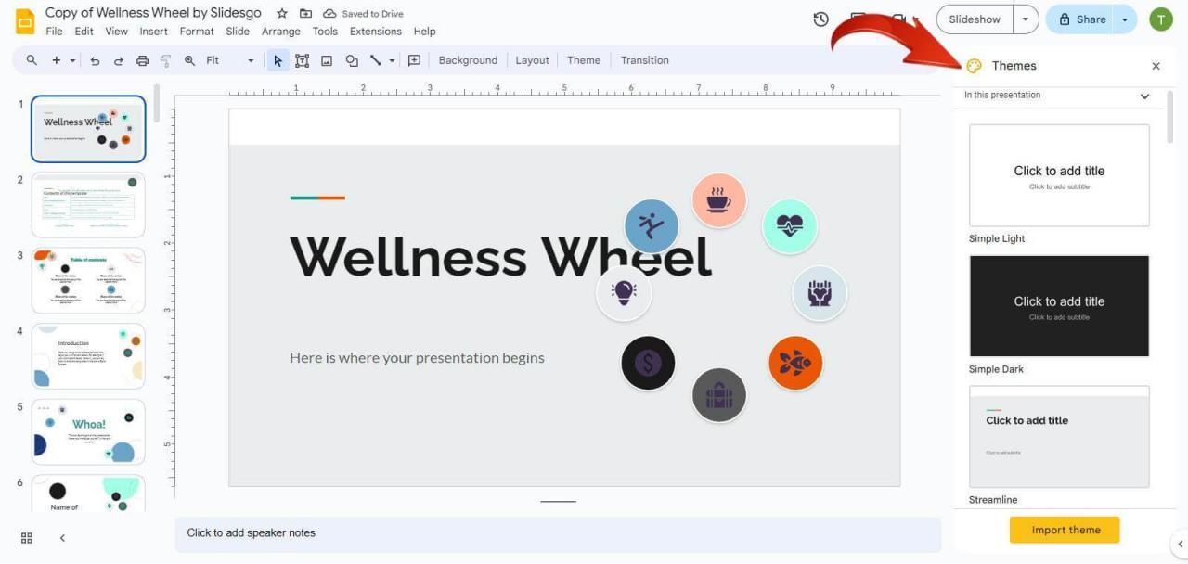The width and height of the screenshot is (1188, 564).
Task: Activate the zoom magnifier tool
Action: [x=188, y=60]
